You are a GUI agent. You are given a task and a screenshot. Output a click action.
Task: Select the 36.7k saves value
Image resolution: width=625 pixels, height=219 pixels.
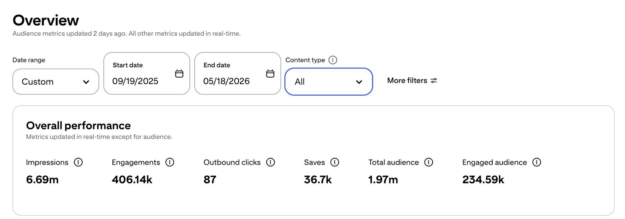pos(318,179)
